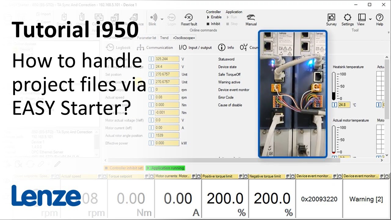
Task: Click the Cause of disable label
Action: point(230,105)
